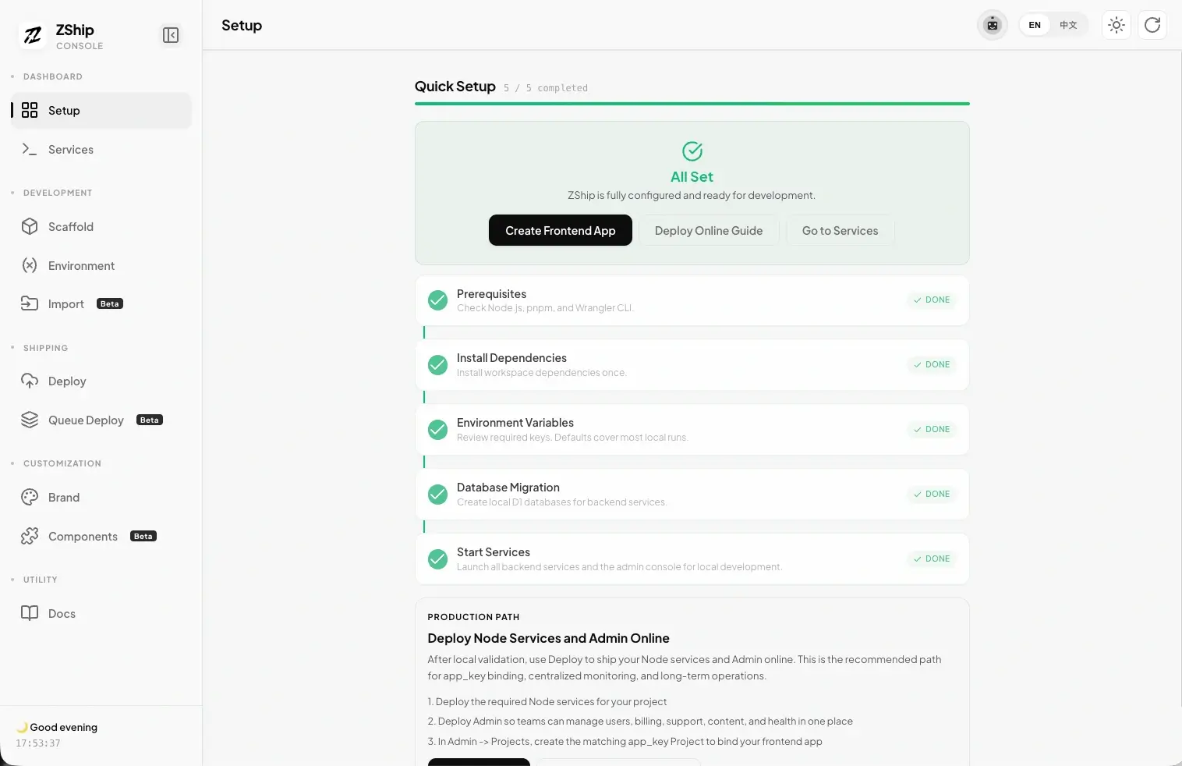This screenshot has width=1182, height=766.
Task: Click Environment Variables green check icon
Action: point(438,429)
